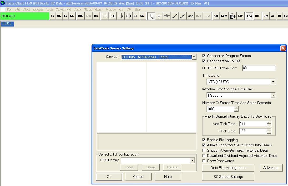This screenshot has width=288, height=186.
Task: Click the HTTP SSL Proxy Port field
Action: point(259,68)
